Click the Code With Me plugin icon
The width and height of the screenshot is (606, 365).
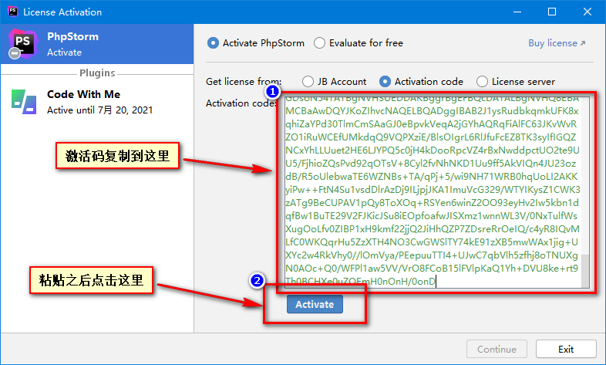[x=24, y=102]
